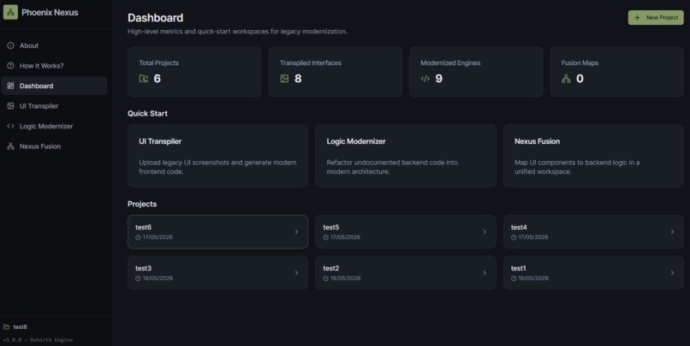Click the Transpiled Interfaces count 8
This screenshot has width=690, height=346.
coord(298,78)
